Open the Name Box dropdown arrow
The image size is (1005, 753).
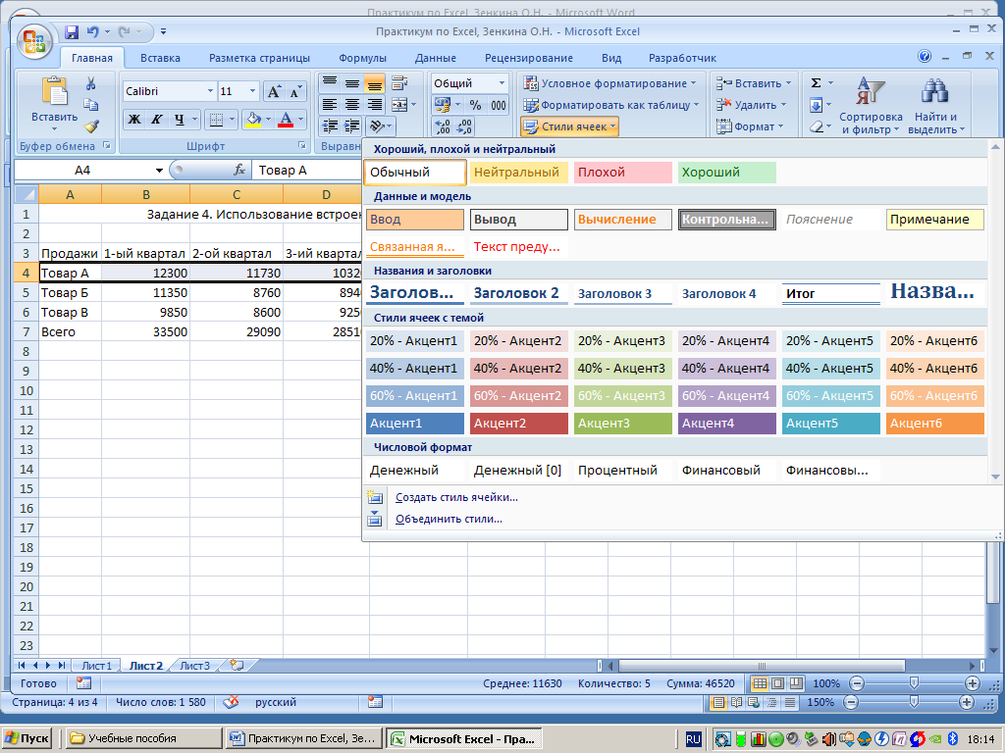point(159,171)
